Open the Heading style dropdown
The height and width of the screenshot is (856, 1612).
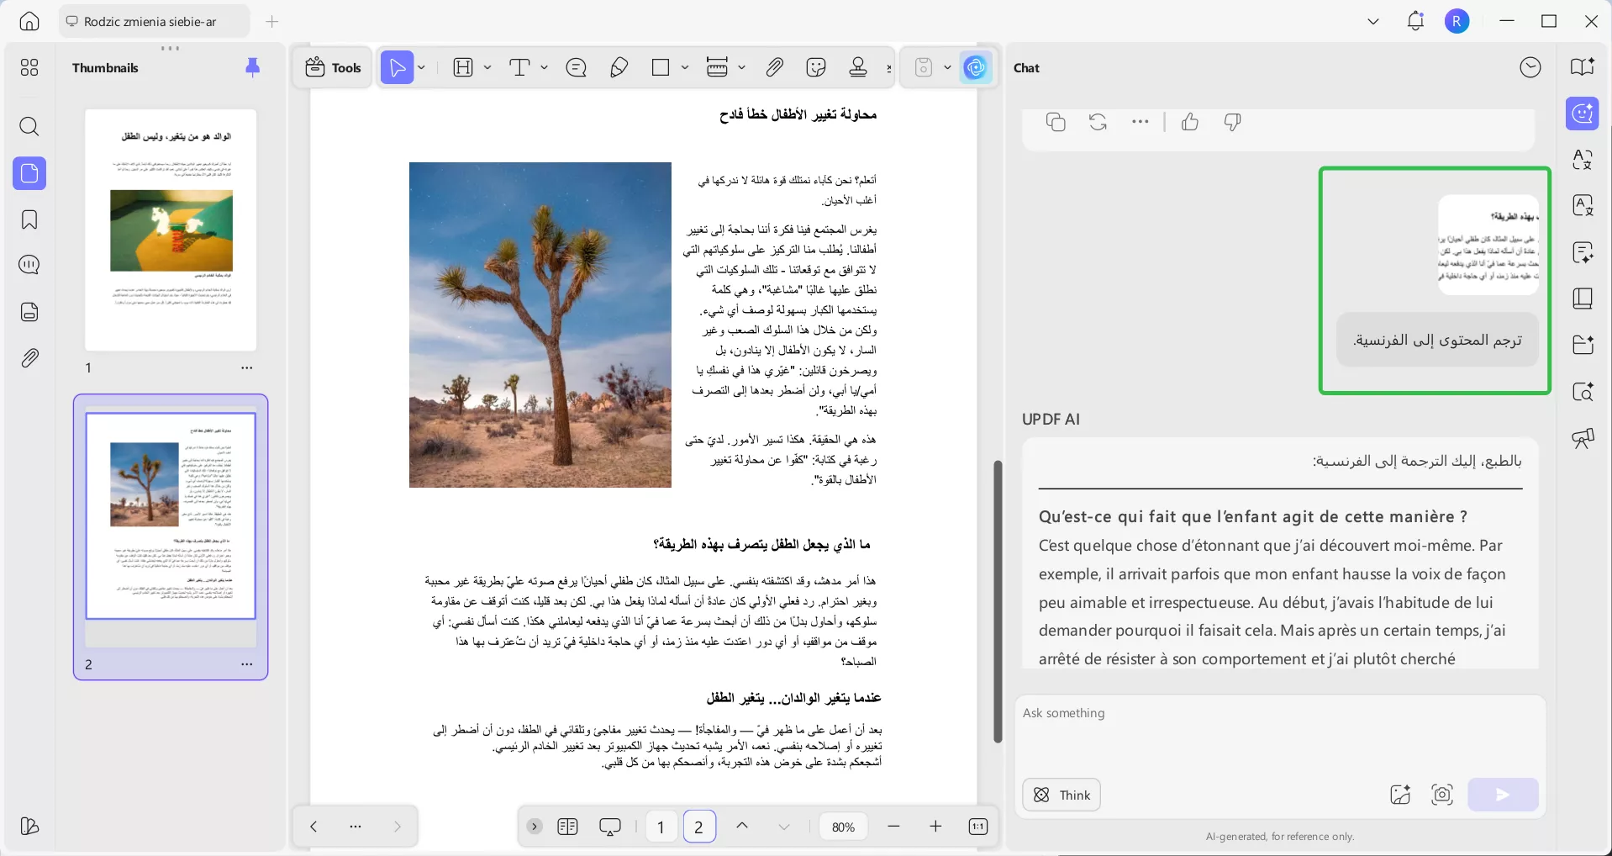[x=486, y=67]
